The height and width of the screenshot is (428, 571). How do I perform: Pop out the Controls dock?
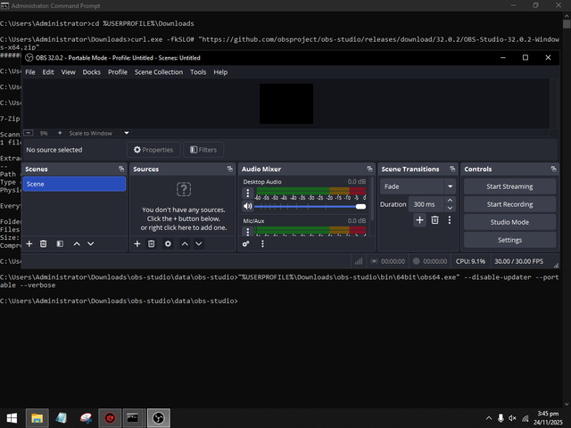point(553,169)
